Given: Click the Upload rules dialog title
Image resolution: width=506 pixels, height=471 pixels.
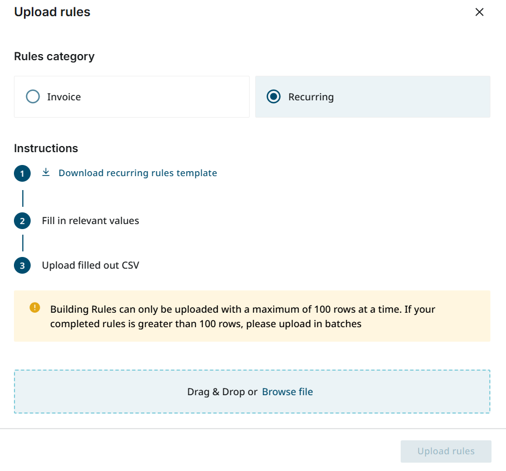Looking at the screenshot, I should click(52, 12).
